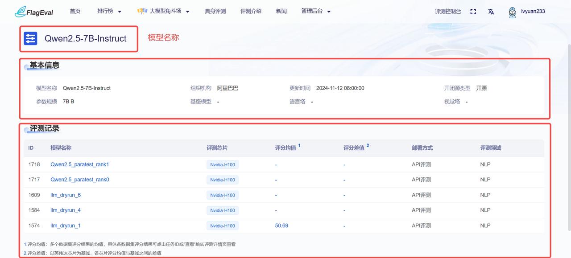This screenshot has height=258, width=571.
Task: Open llm_dryrun_6 record
Action: coord(66,195)
